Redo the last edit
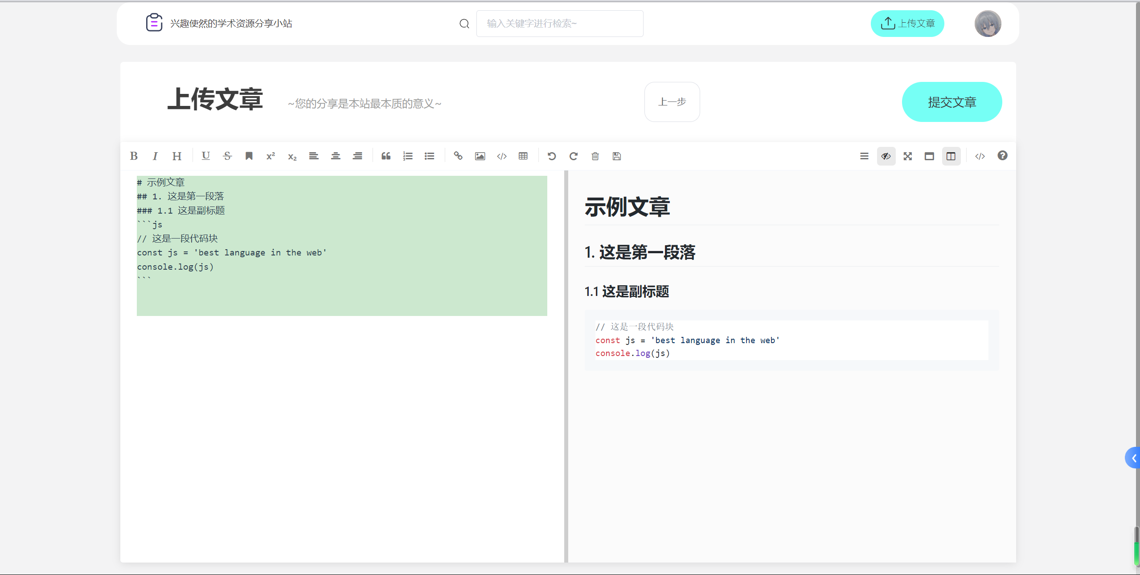This screenshot has height=575, width=1140. tap(574, 156)
